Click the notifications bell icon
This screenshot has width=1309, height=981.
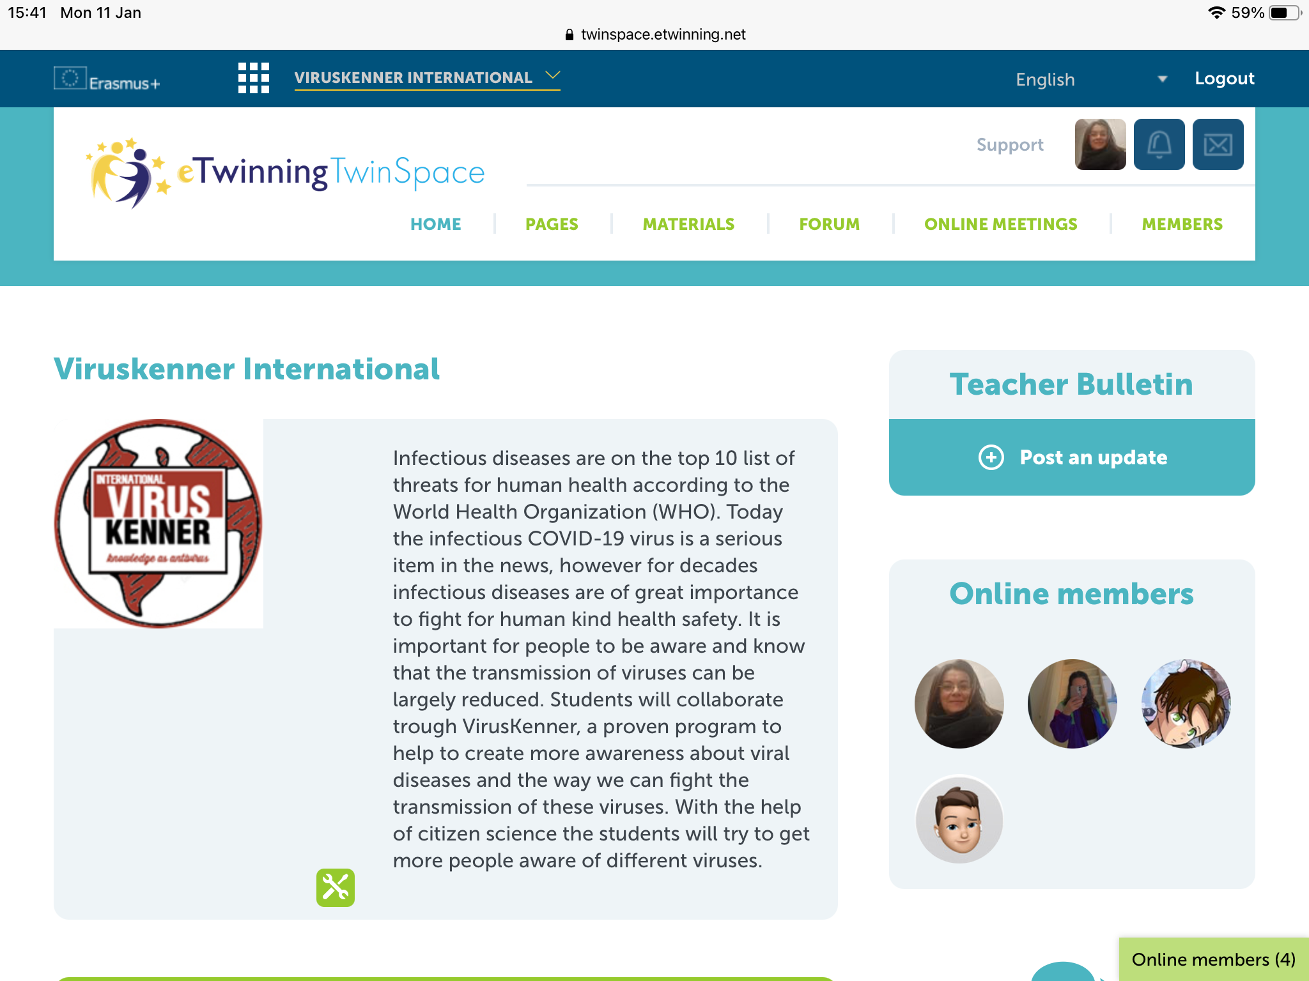click(x=1159, y=144)
